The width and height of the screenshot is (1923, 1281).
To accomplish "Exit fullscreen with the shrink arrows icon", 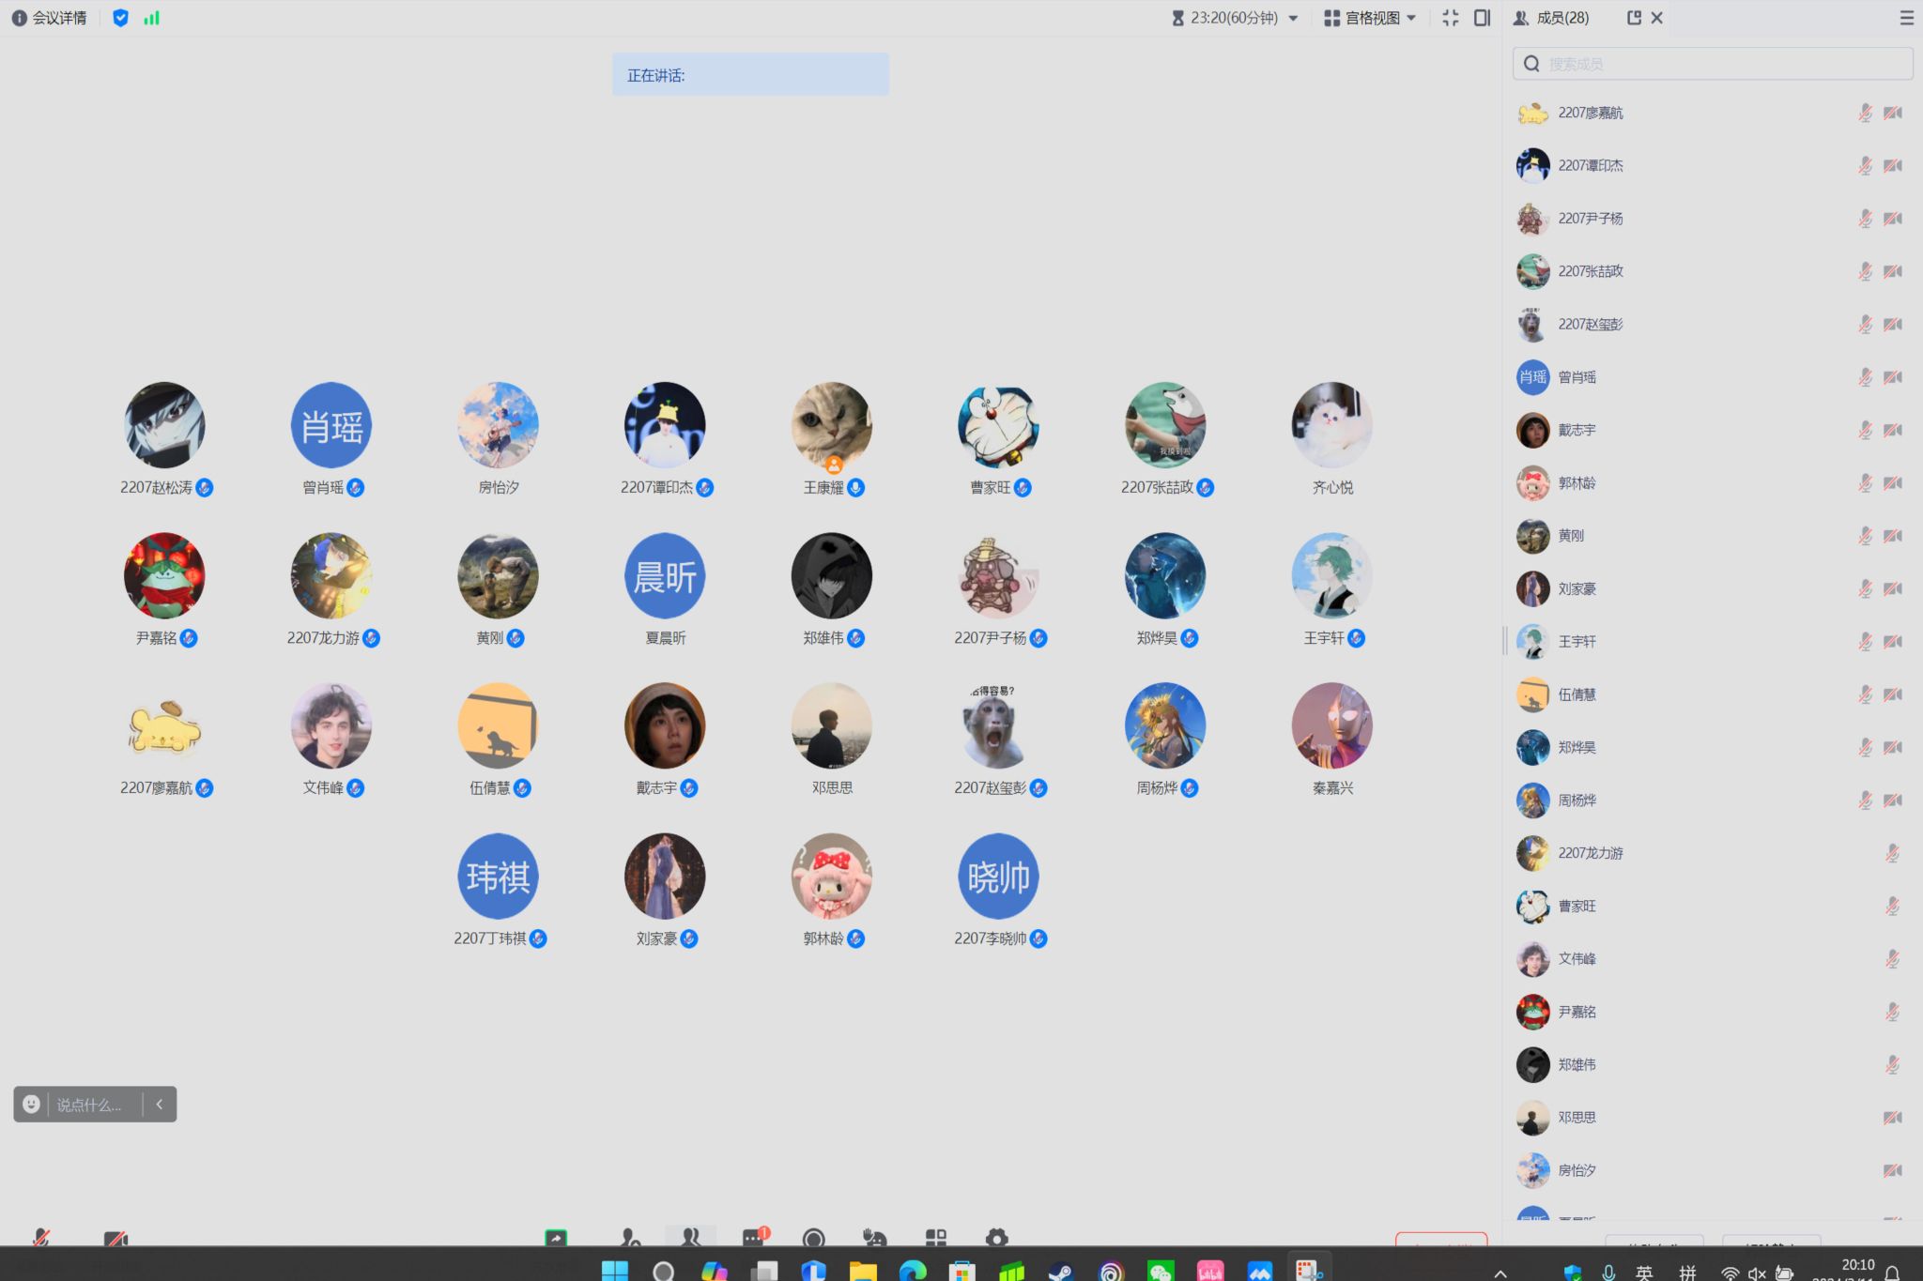I will pos(1451,18).
